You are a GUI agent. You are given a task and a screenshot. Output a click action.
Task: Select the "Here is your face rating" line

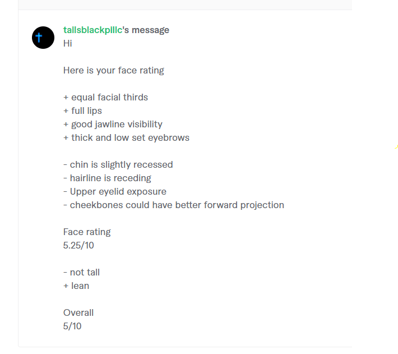point(113,70)
